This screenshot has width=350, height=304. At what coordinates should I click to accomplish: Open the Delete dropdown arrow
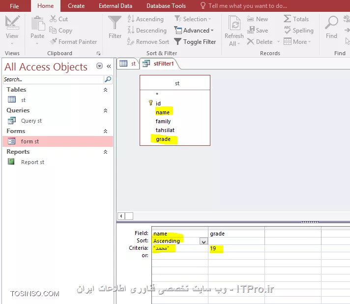tap(278, 42)
